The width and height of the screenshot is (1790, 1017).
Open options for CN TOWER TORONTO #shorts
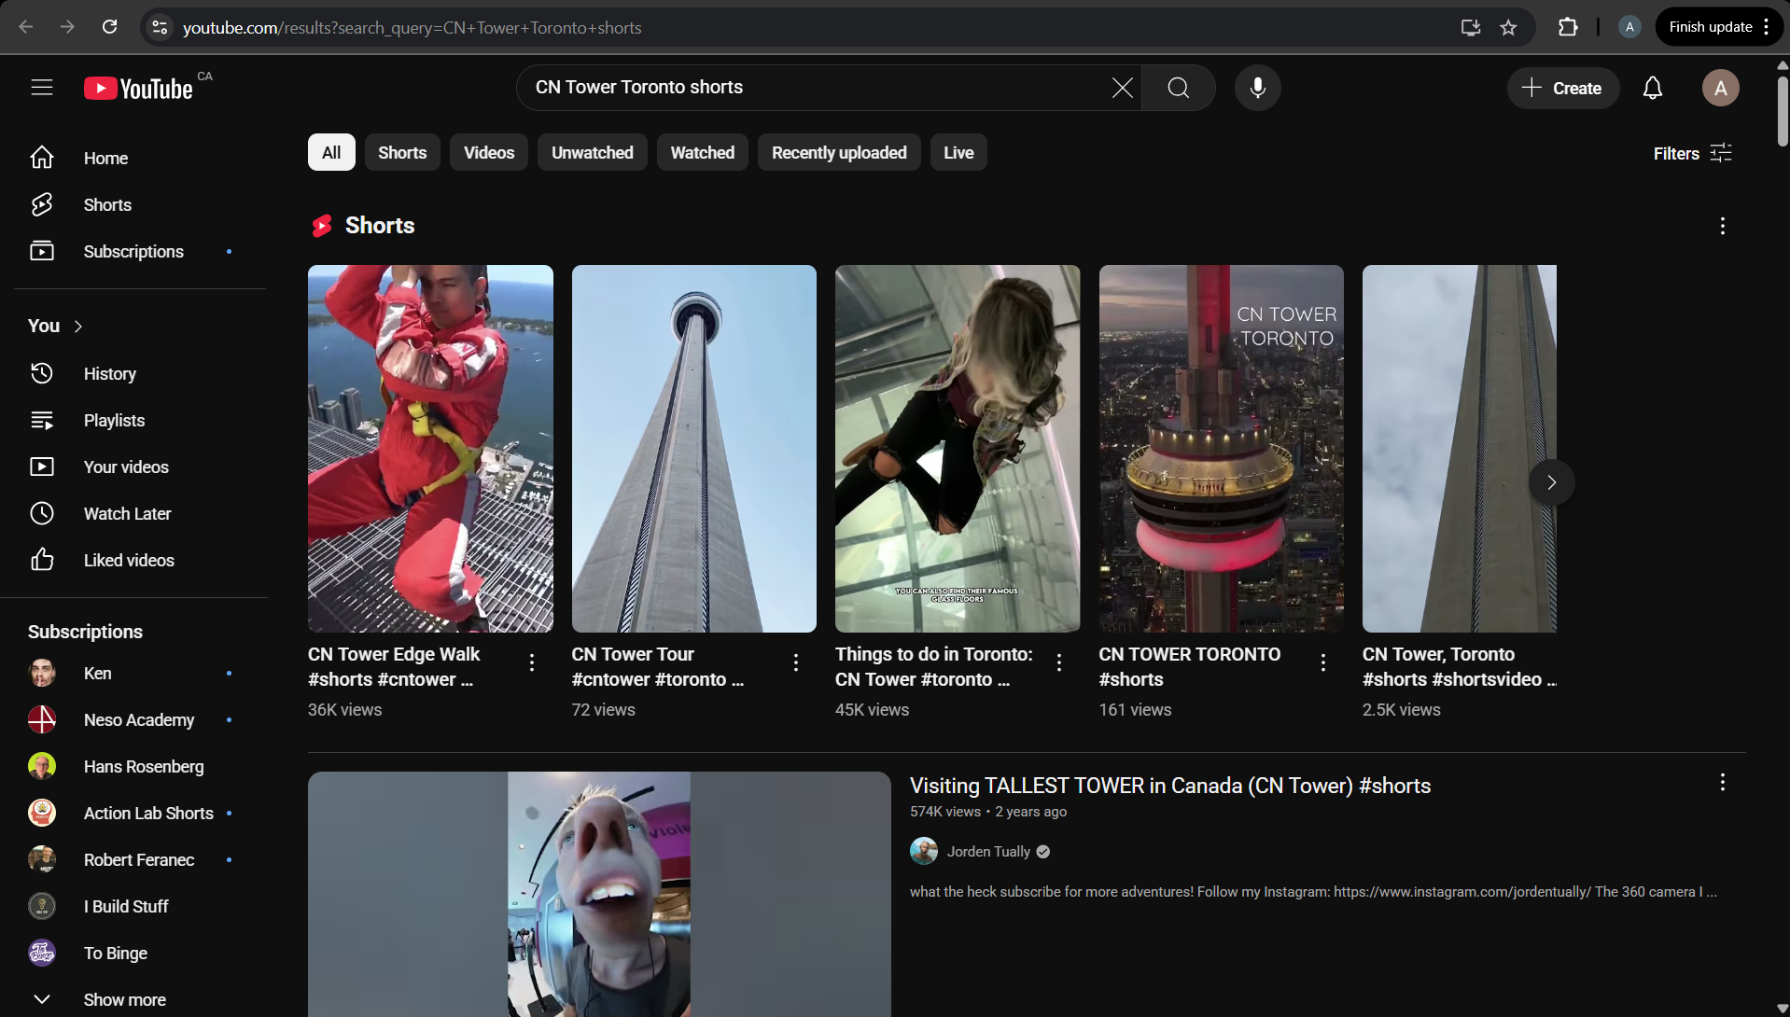coord(1322,662)
